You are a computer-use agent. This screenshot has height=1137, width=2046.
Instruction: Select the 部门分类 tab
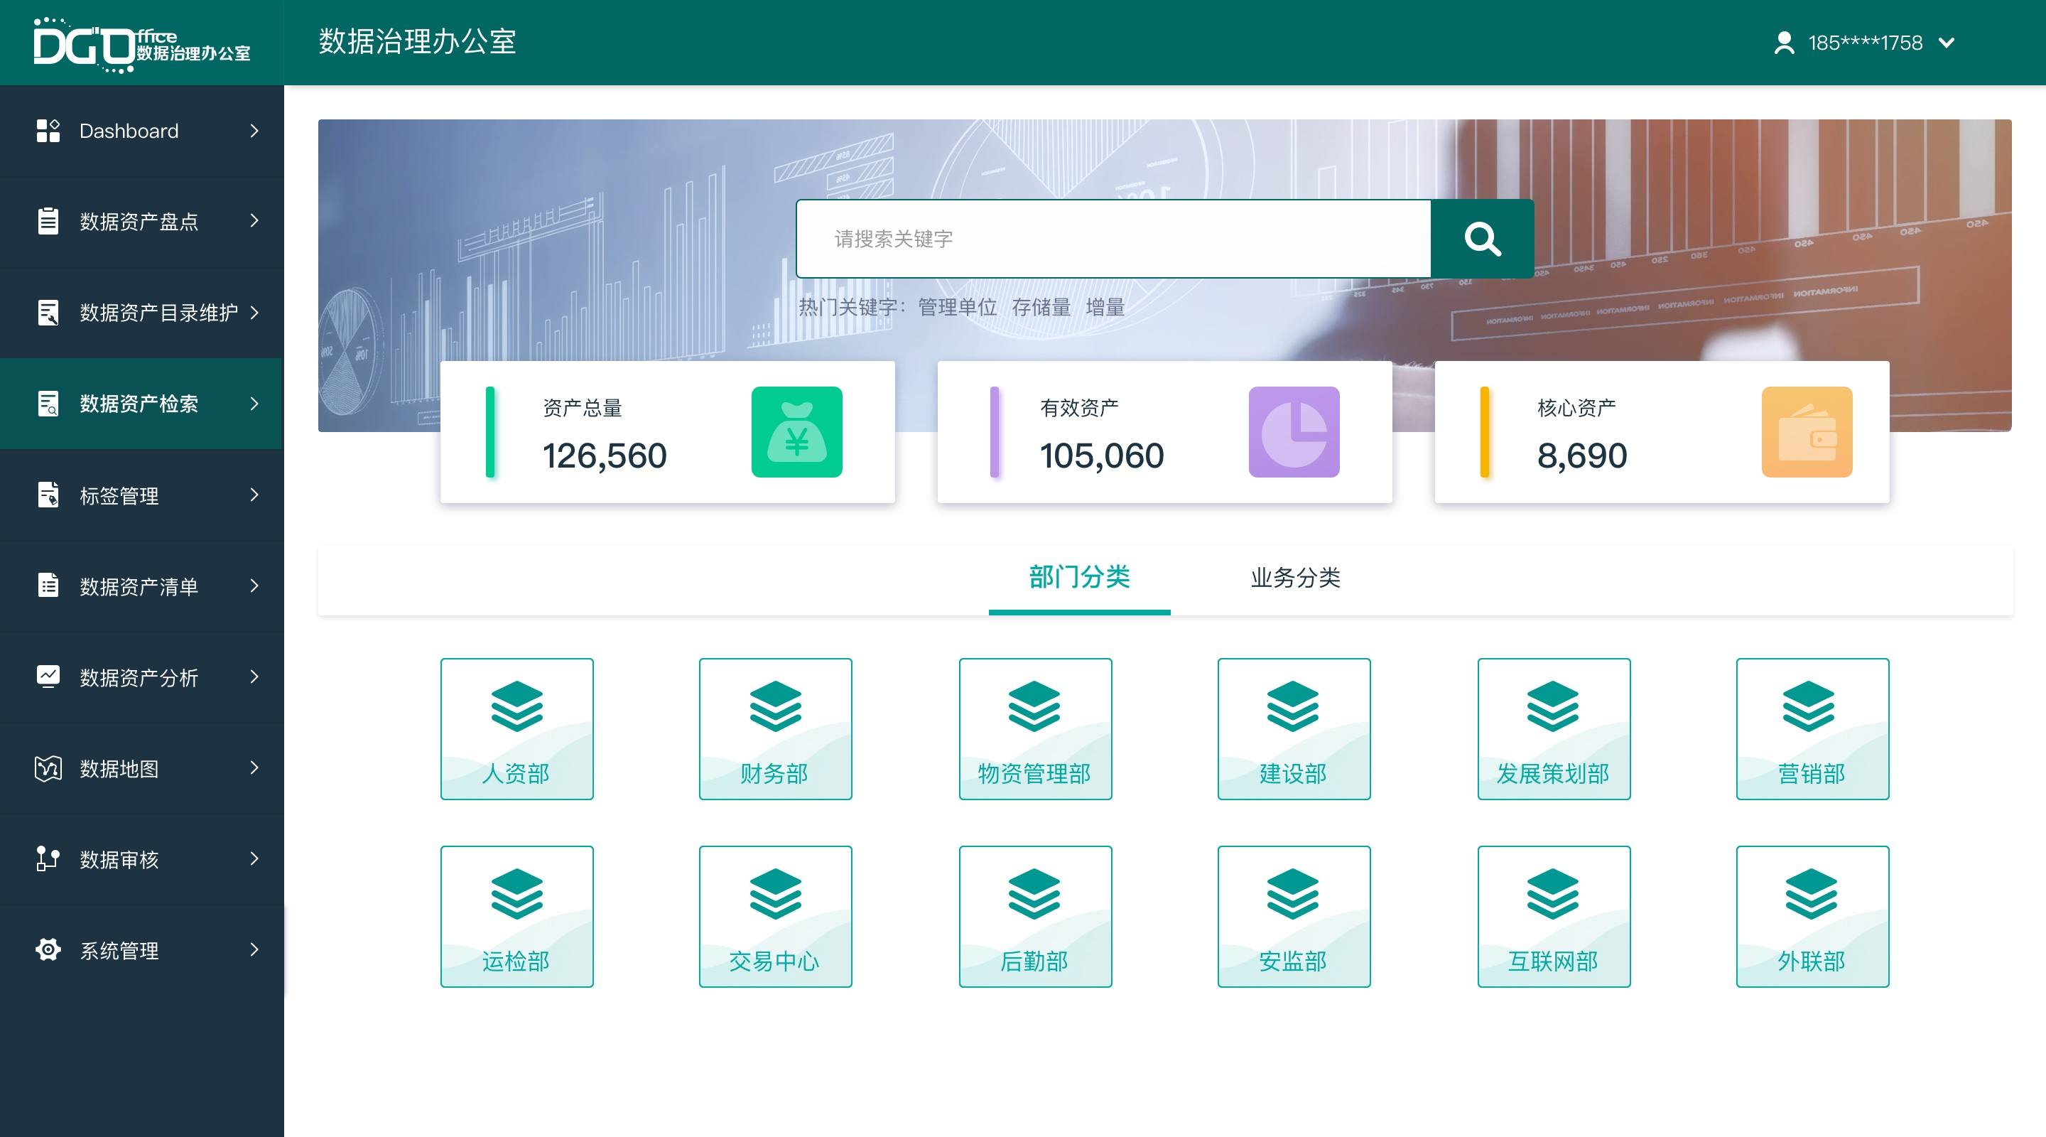pos(1078,578)
